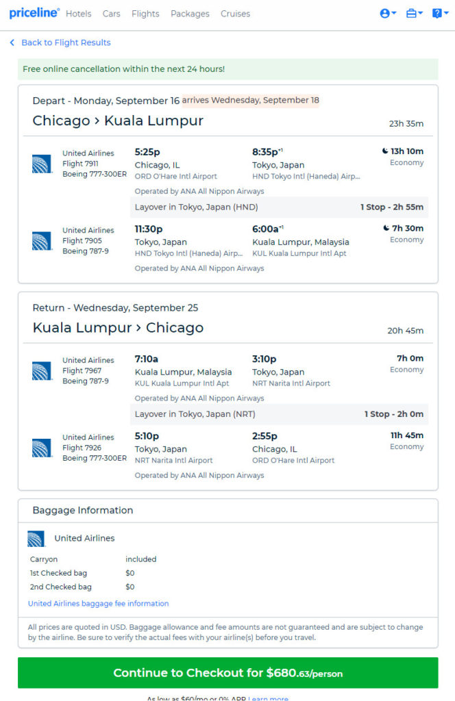
Task: Click United logo for Flight 7911
Action: pyautogui.click(x=42, y=164)
